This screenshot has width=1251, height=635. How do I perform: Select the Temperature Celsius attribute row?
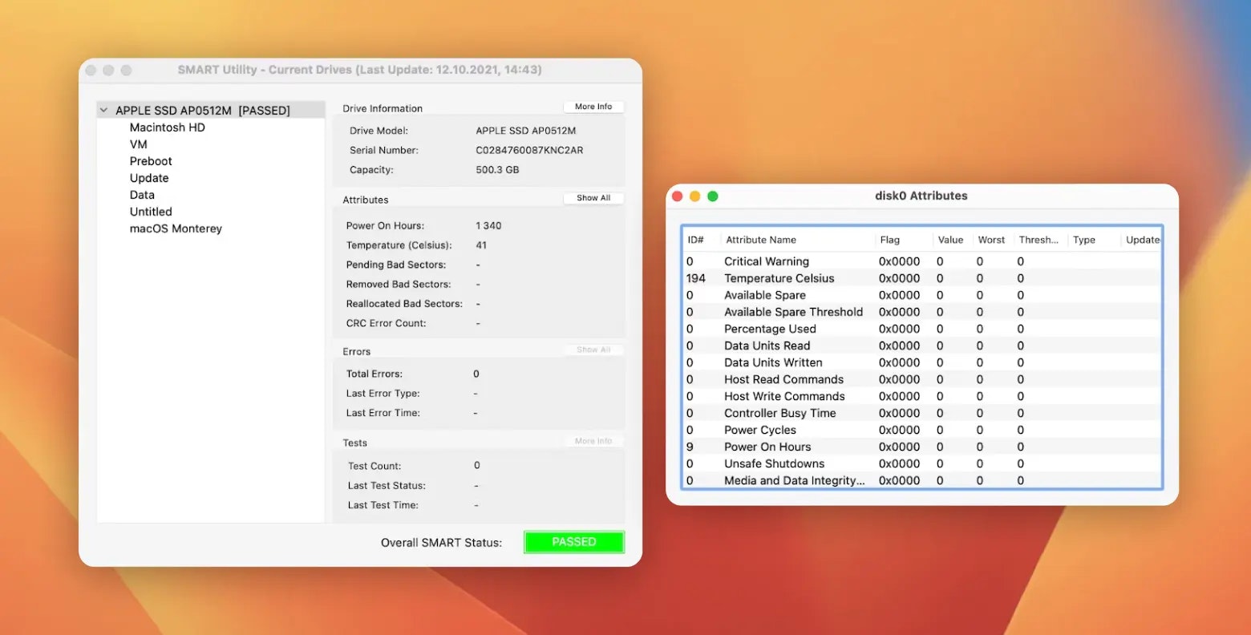pyautogui.click(x=922, y=278)
